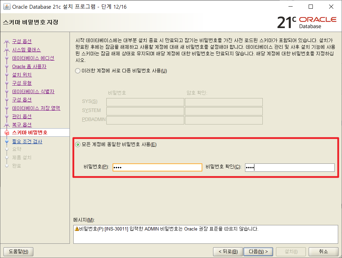Click the step bullet beside 설치 위치

pyautogui.click(x=7, y=75)
